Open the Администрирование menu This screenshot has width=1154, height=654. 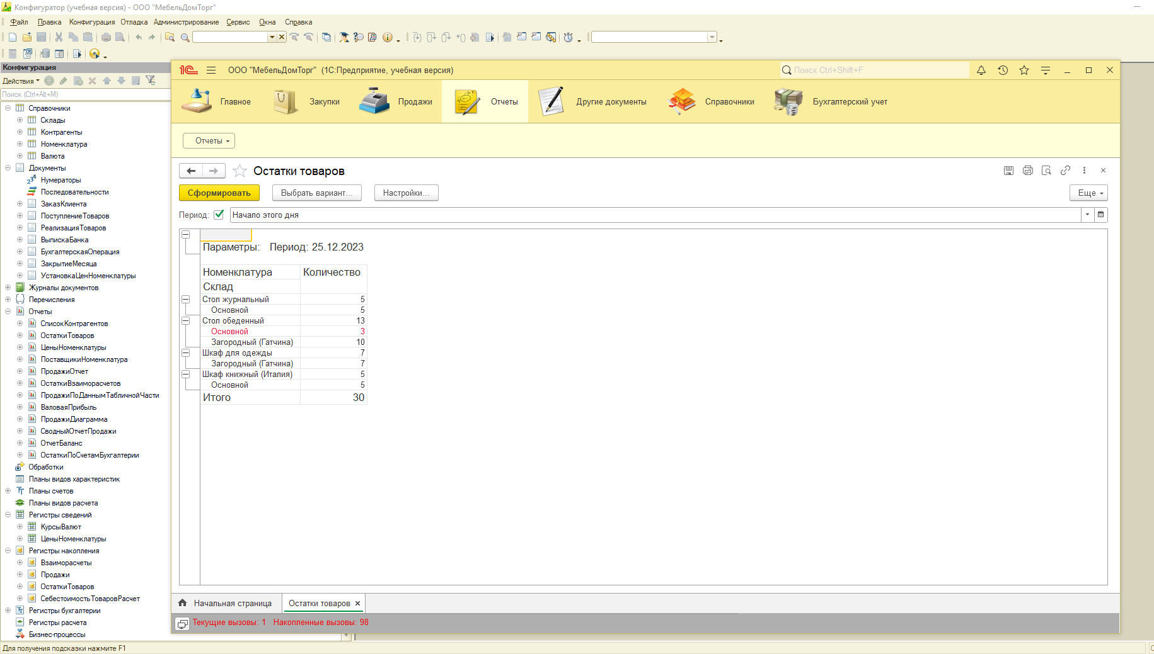pos(187,22)
